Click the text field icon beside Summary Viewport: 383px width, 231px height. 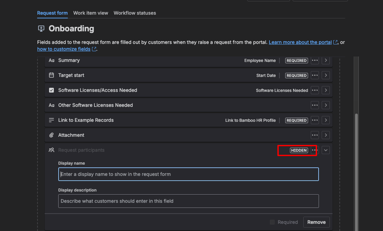[51, 60]
